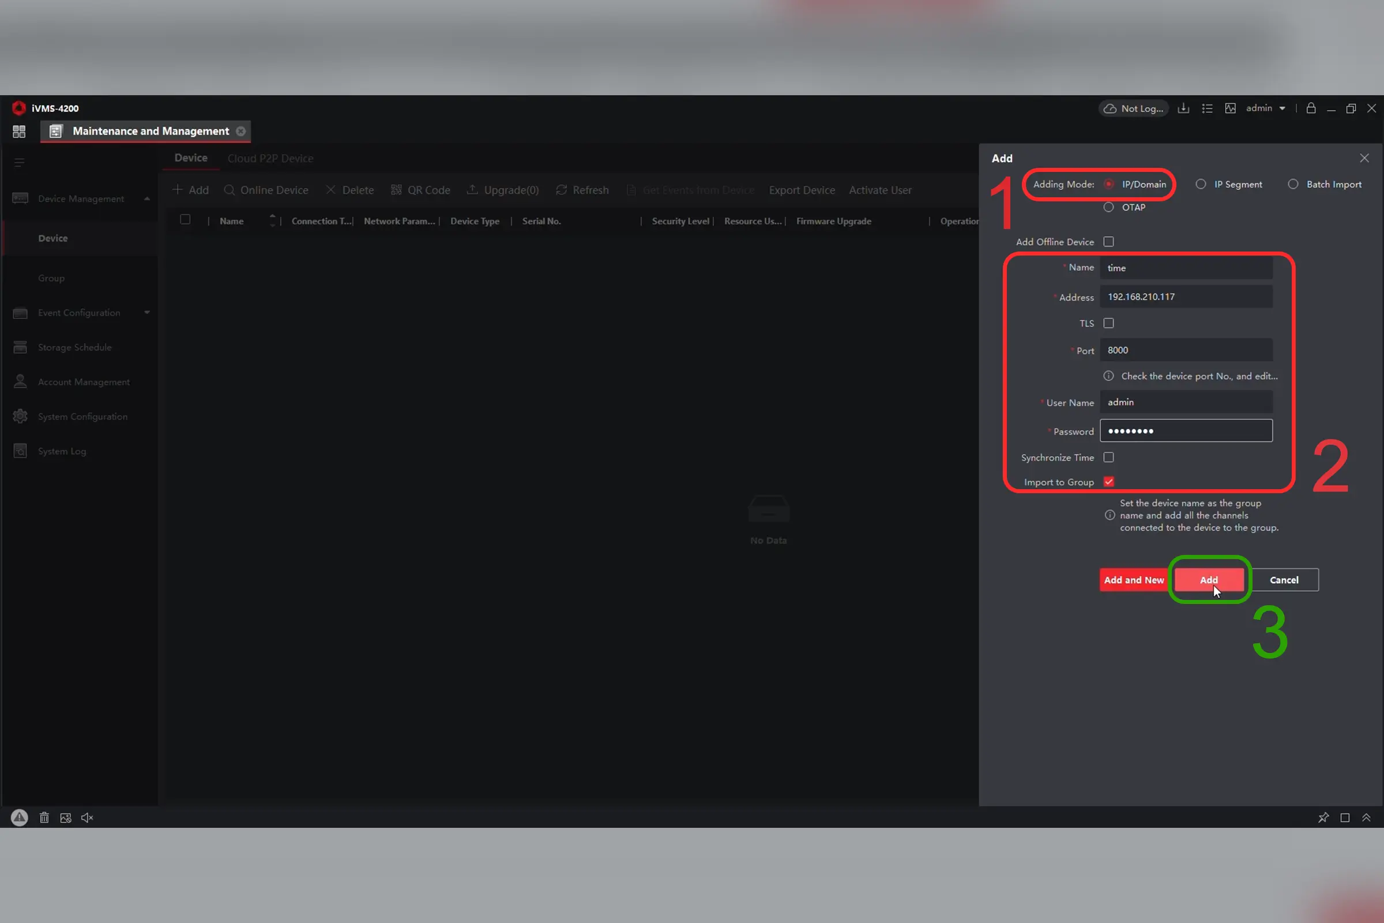Screen dimensions: 1384x923
Task: Click the download icon in title bar
Action: [1183, 108]
